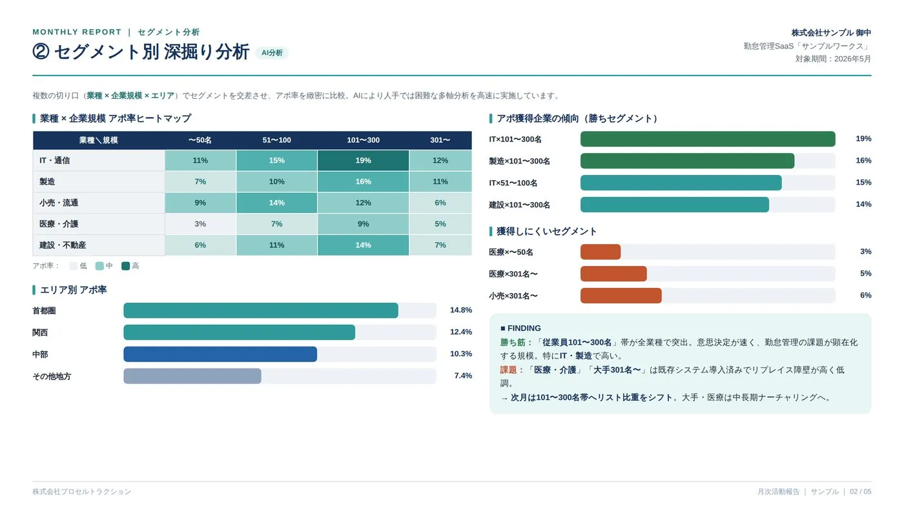Select the 14% cell in 小売・流通 row
The width and height of the screenshot is (904, 508).
tap(276, 203)
